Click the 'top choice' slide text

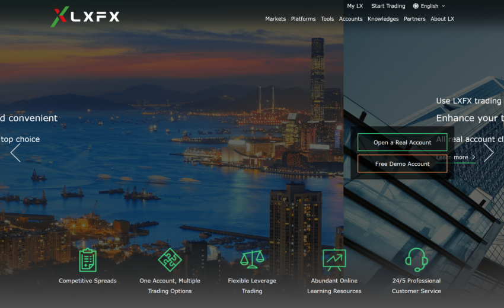coord(20,139)
